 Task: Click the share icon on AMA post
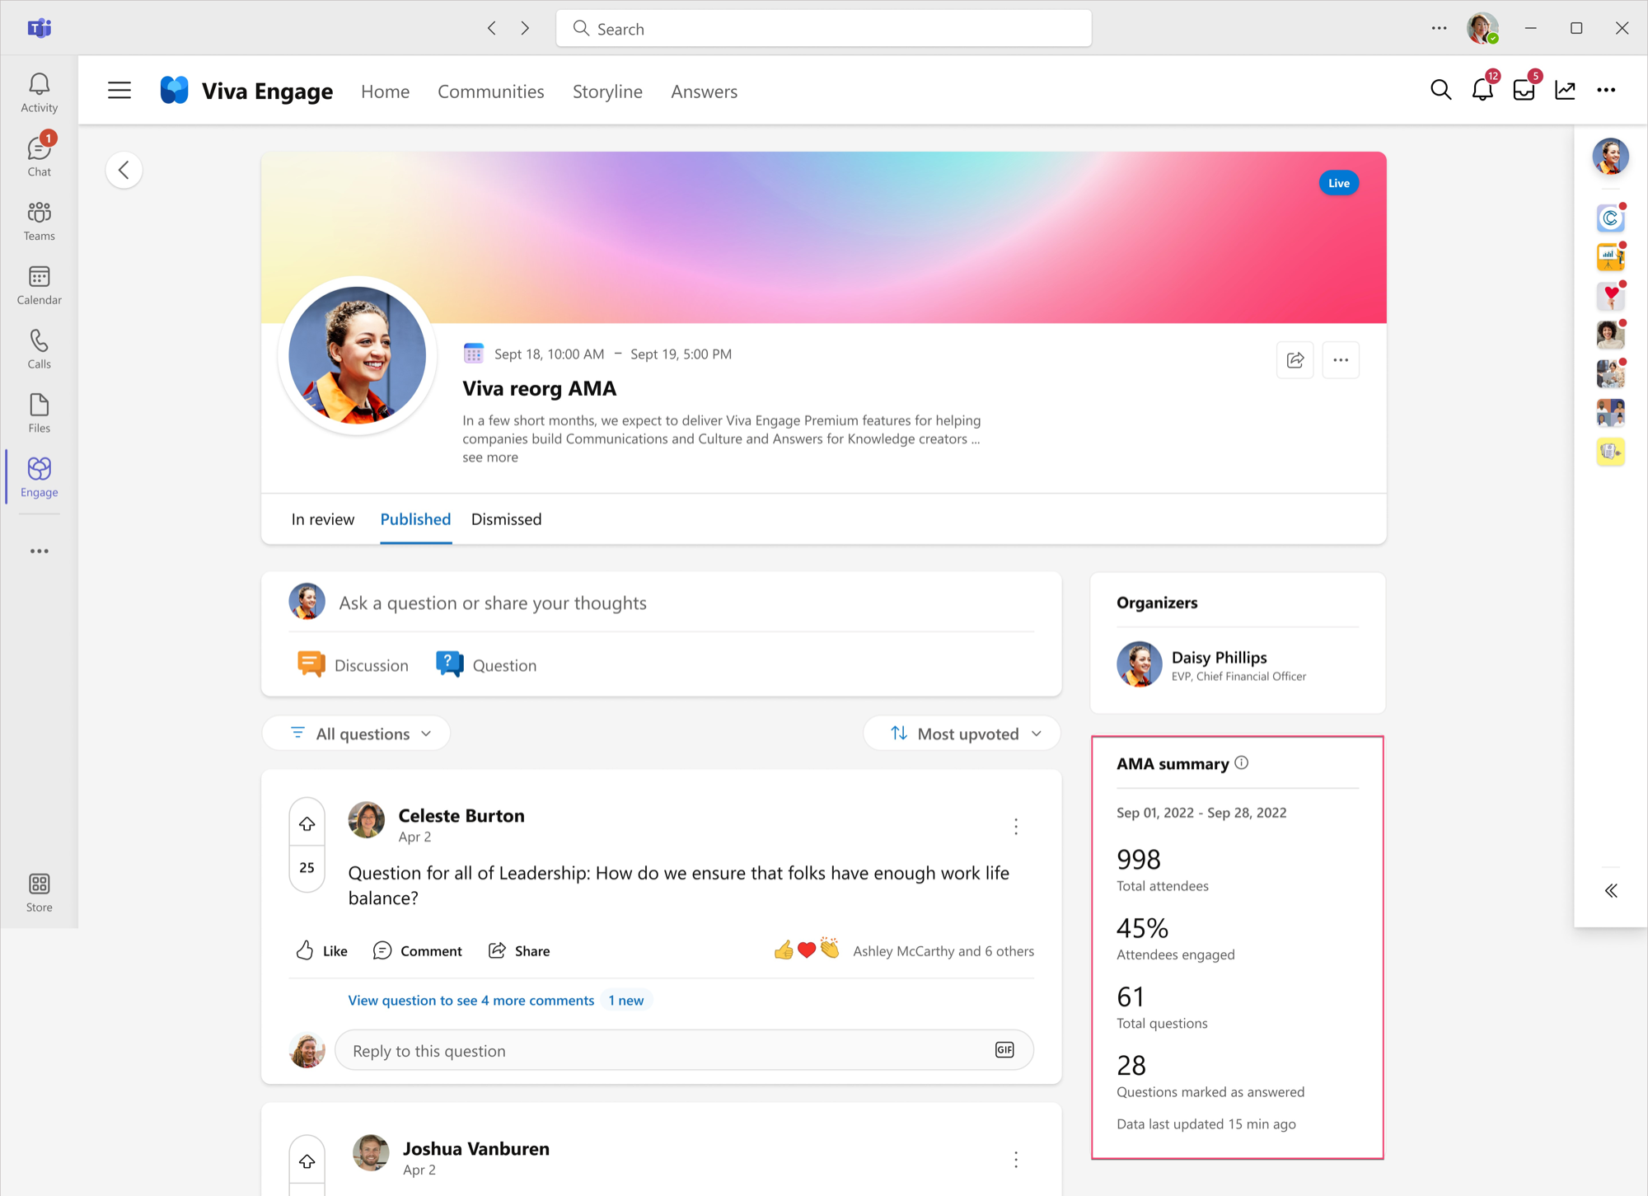[1295, 360]
